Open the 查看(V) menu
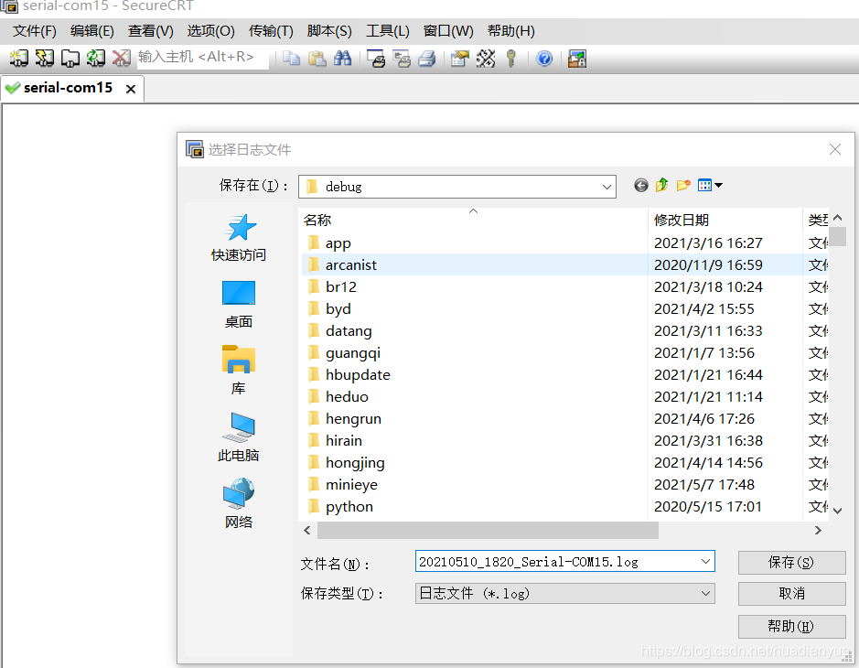Image resolution: width=859 pixels, height=668 pixels. (x=151, y=31)
